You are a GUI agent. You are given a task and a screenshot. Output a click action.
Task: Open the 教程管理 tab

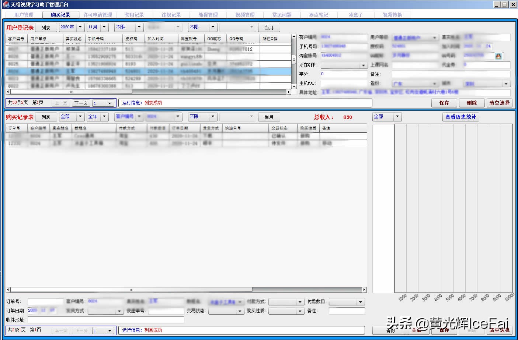click(208, 15)
